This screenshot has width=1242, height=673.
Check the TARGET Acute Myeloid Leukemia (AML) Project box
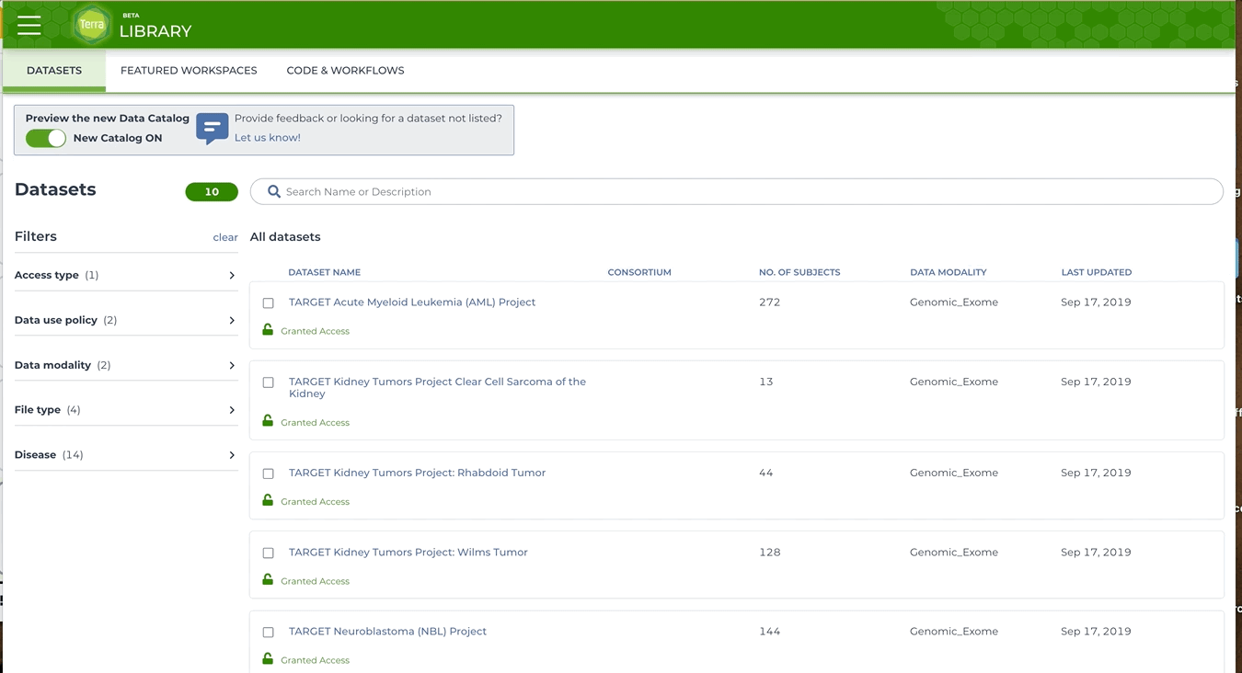point(269,302)
